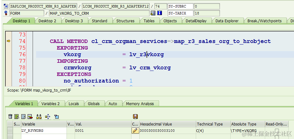Click the line number field showing 74
294x139 pixels.
(x=161, y=6)
